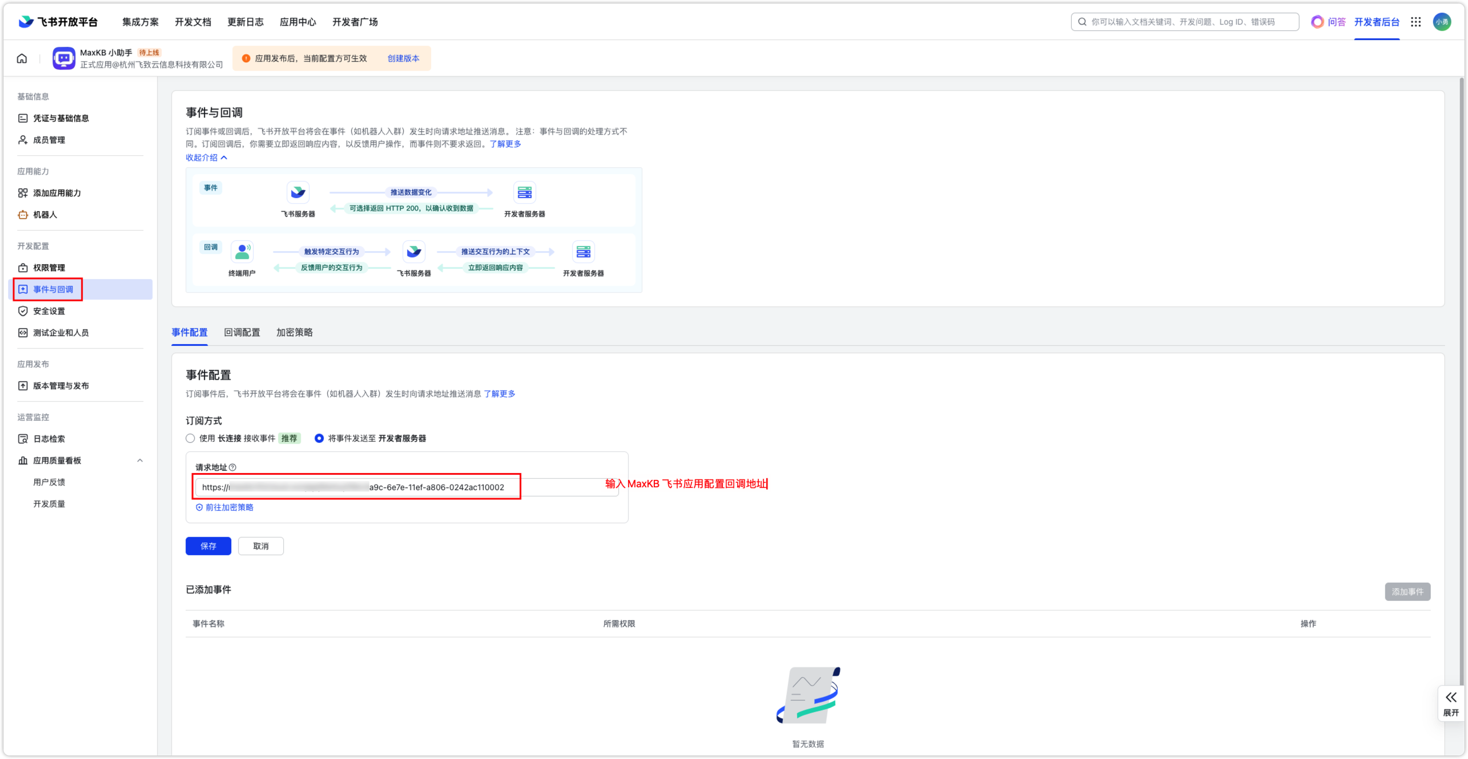Open 安全设置 in the sidebar

[x=49, y=311]
